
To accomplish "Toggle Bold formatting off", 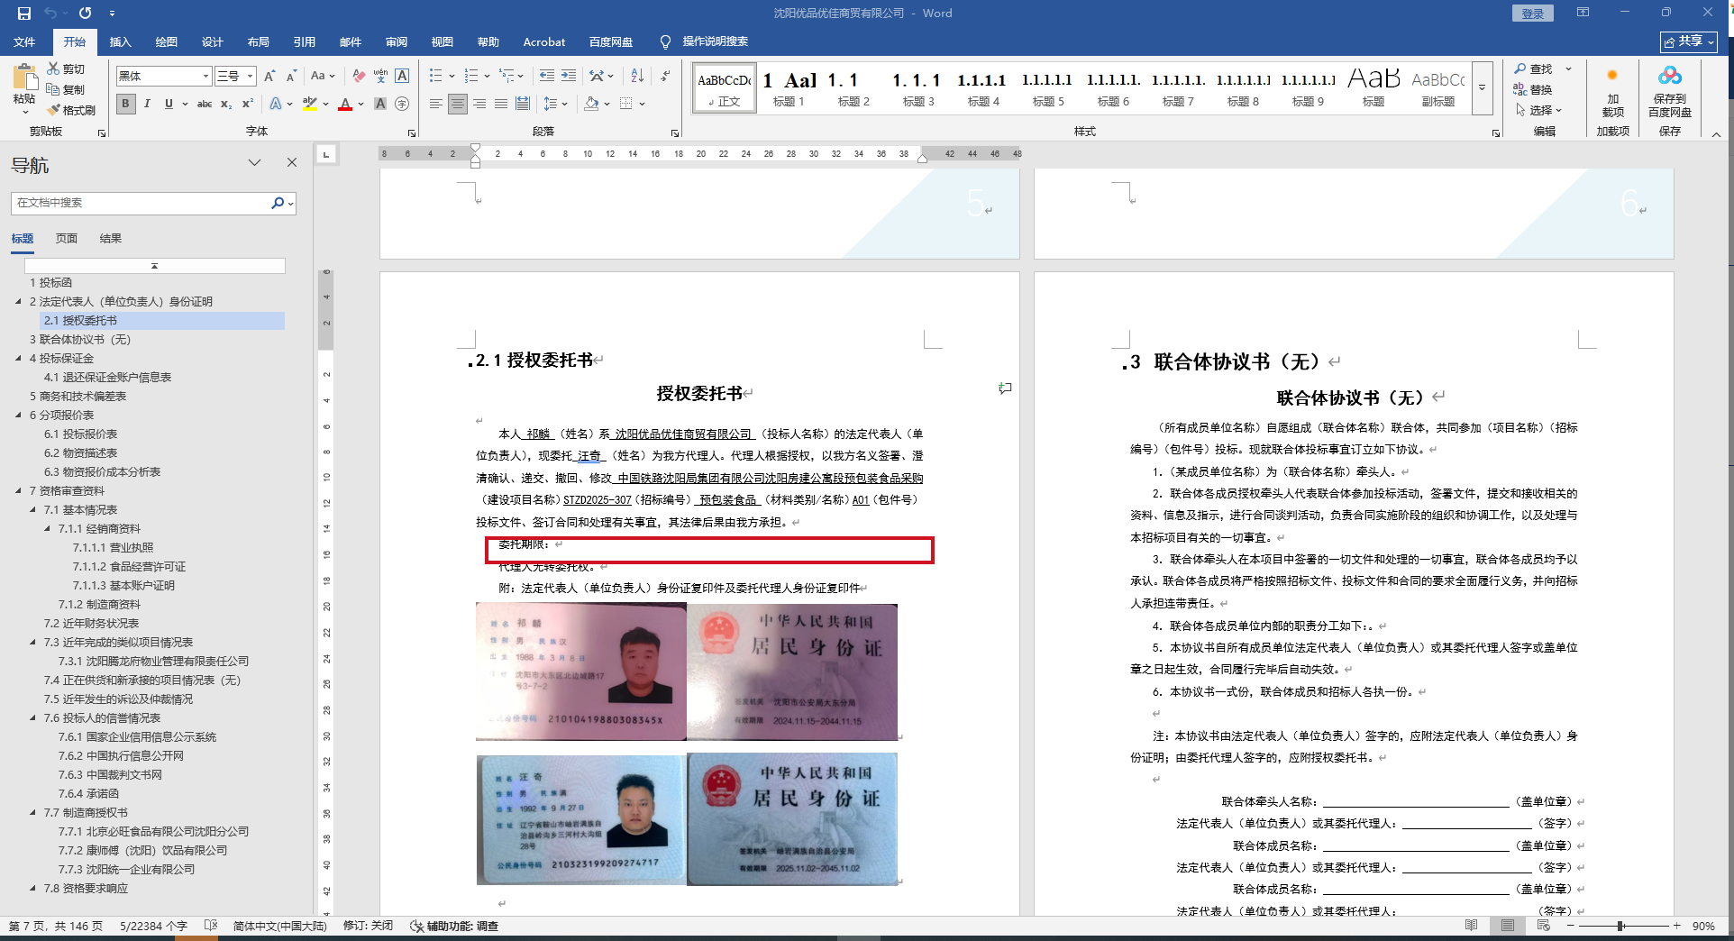I will [125, 104].
